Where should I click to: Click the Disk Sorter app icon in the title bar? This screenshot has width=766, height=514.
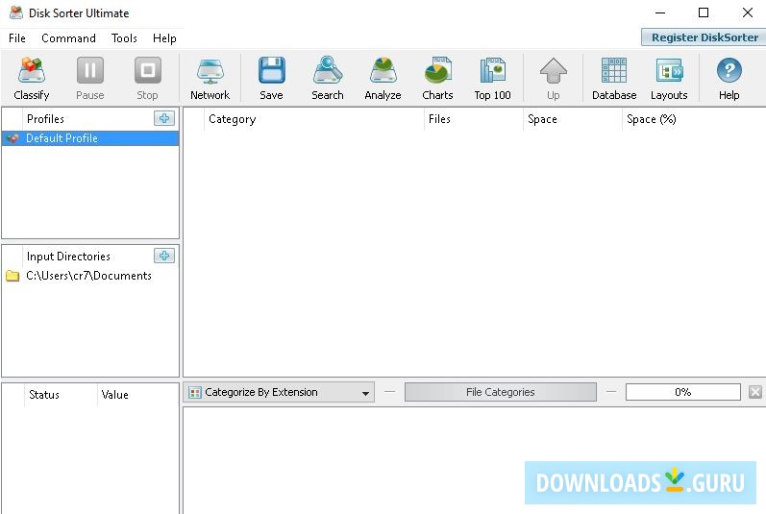coord(16,12)
